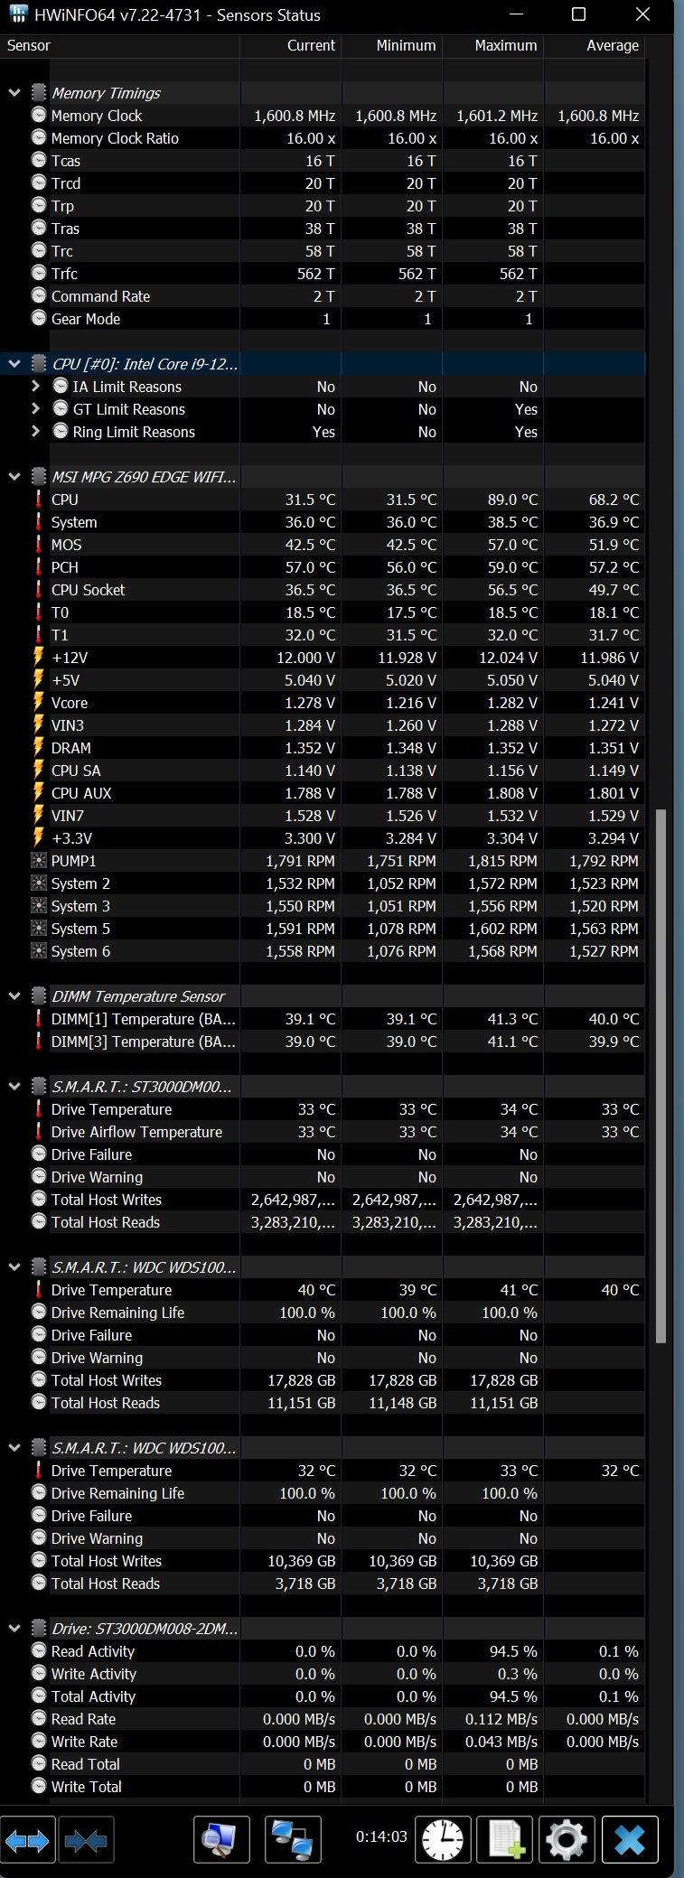Select the Memory Clock Ratio row
This screenshot has width=684, height=1878.
323,137
